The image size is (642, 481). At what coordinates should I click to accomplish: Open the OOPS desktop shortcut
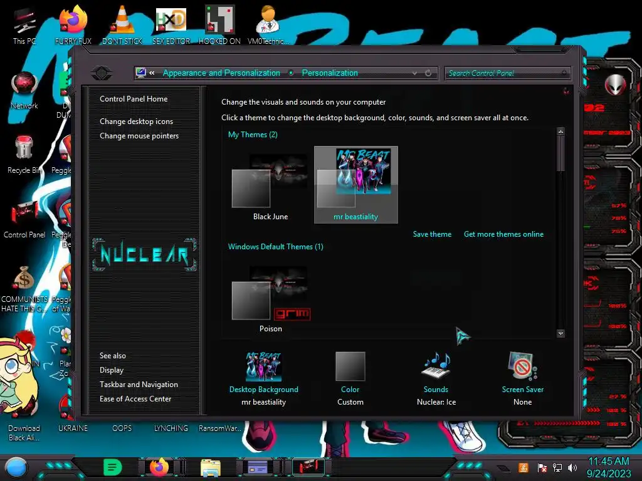click(x=122, y=428)
